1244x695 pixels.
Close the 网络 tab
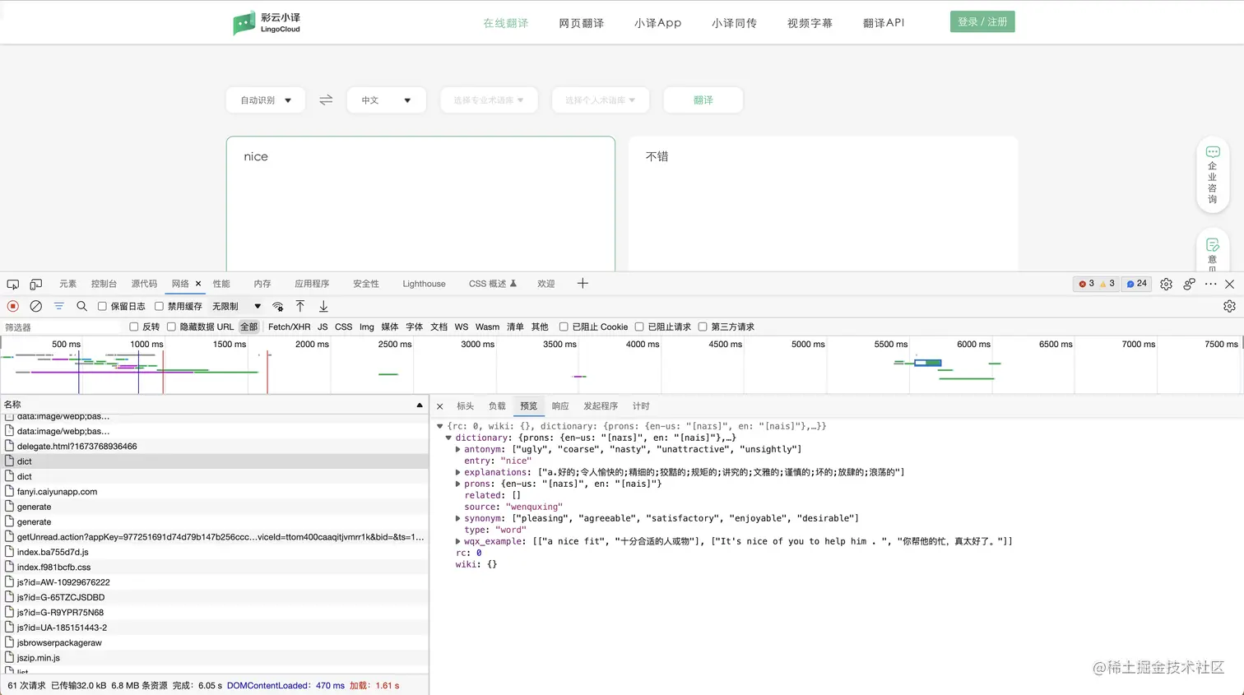[198, 284]
